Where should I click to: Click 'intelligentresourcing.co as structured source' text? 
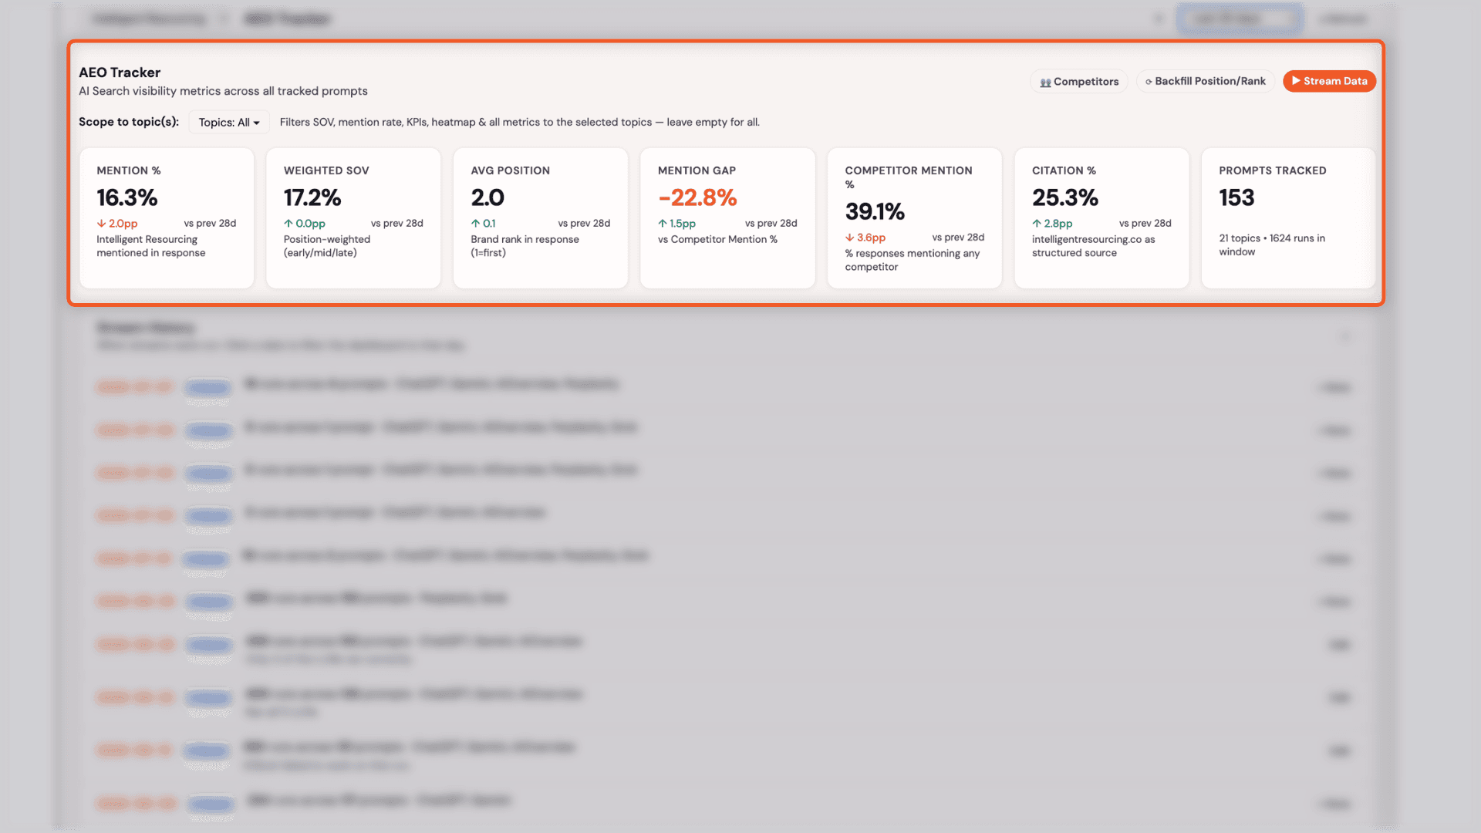coord(1093,246)
